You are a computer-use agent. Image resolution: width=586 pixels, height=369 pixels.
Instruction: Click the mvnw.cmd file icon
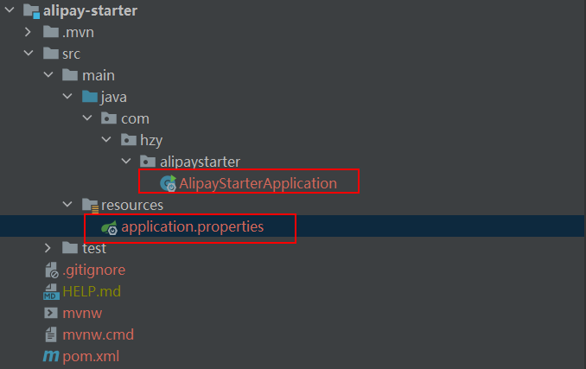(x=51, y=334)
